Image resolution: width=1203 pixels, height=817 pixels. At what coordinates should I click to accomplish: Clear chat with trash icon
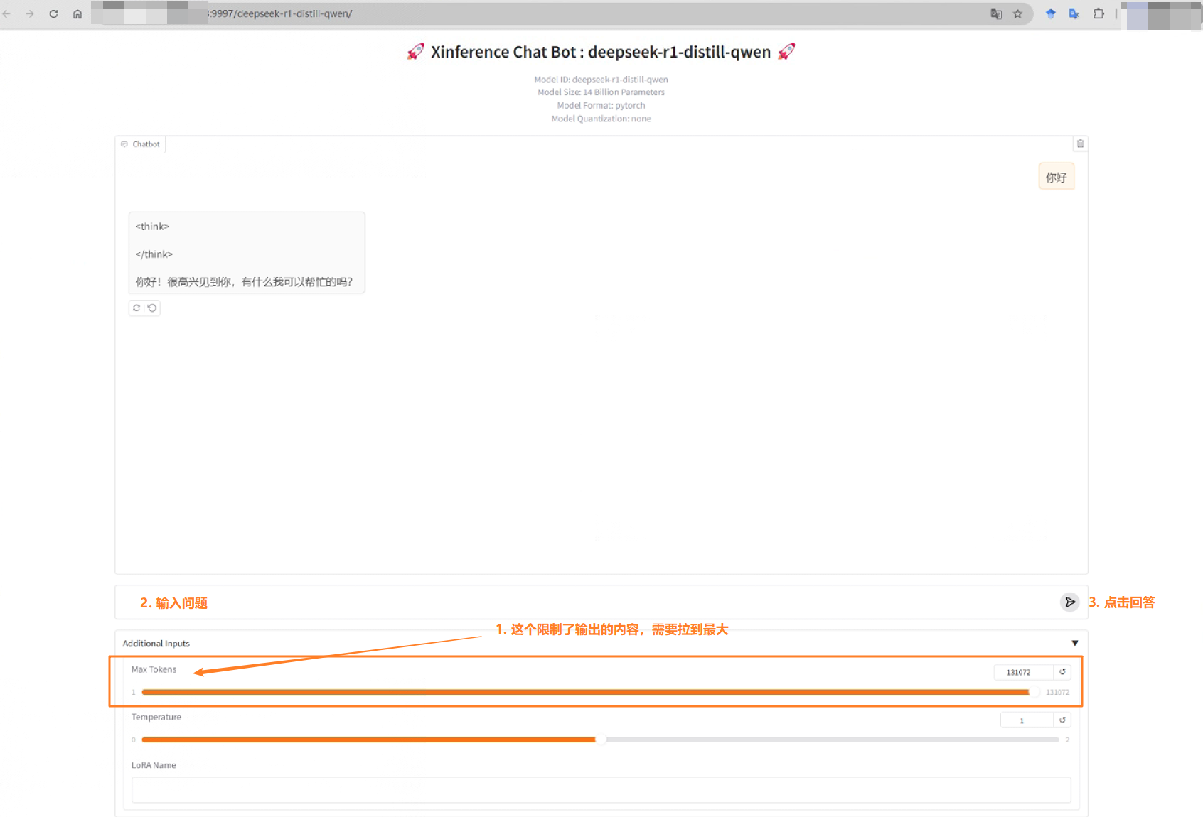point(1080,144)
